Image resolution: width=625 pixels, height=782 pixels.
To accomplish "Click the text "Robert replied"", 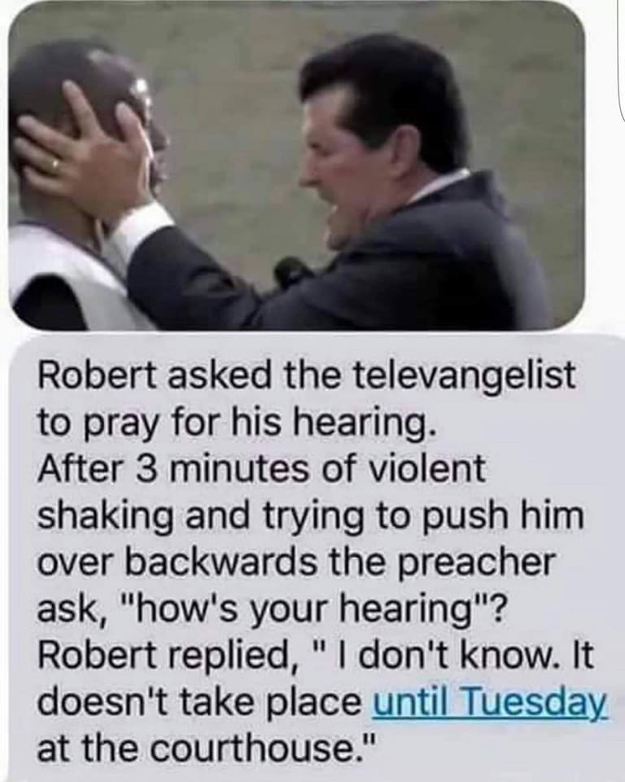I will tap(165, 657).
